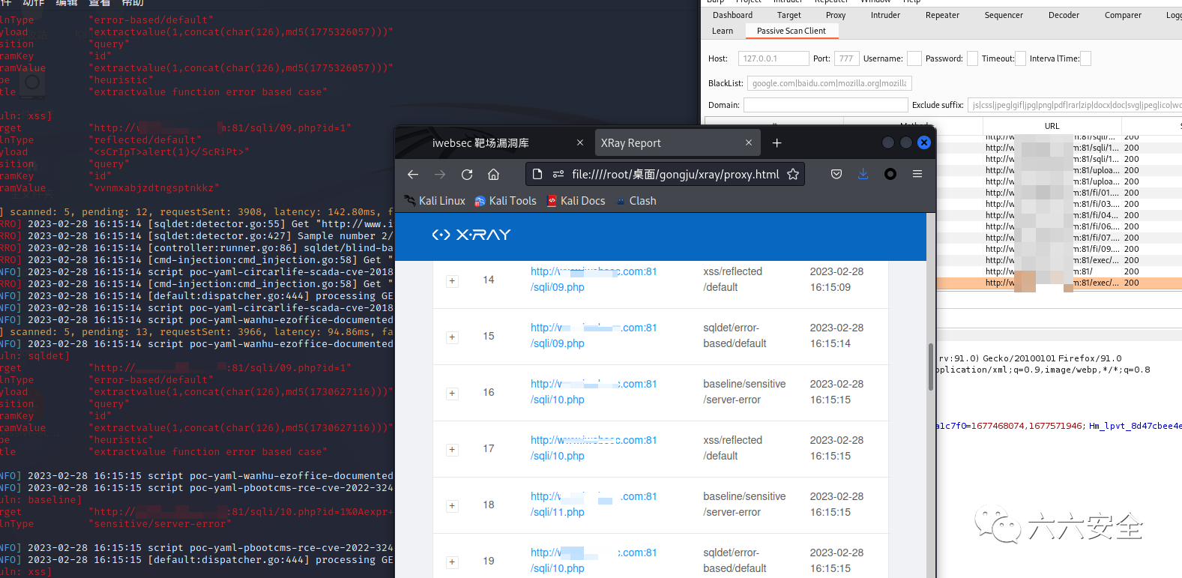Expand report row 15 details
The width and height of the screenshot is (1182, 578).
(452, 337)
